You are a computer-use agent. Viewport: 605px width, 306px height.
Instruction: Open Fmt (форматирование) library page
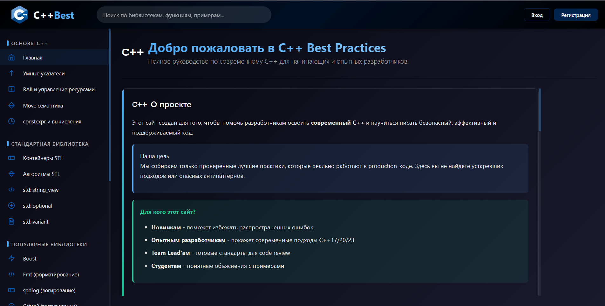tap(54, 274)
